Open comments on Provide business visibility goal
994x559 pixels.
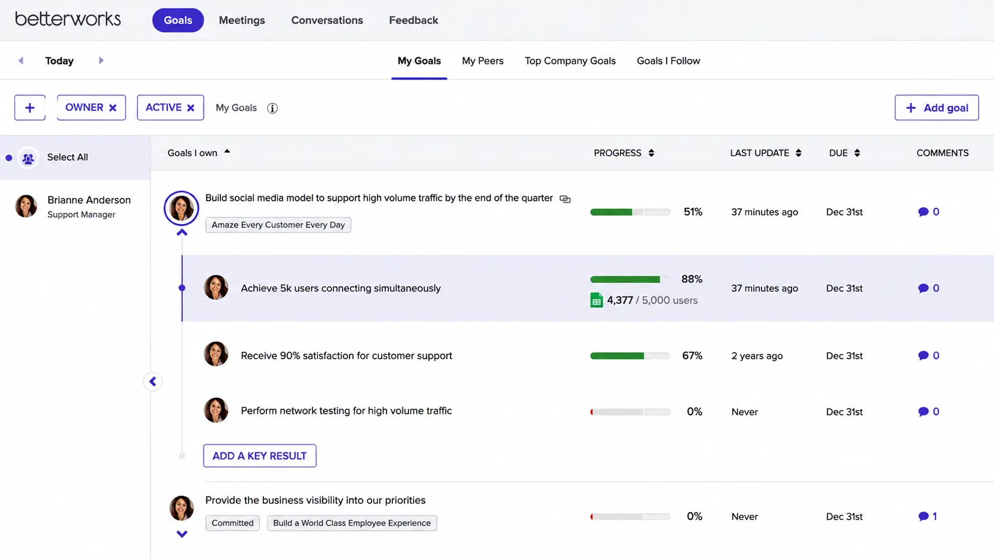(x=927, y=517)
